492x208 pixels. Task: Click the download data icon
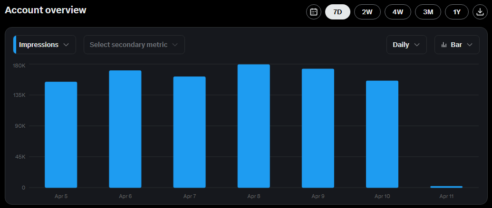point(480,12)
